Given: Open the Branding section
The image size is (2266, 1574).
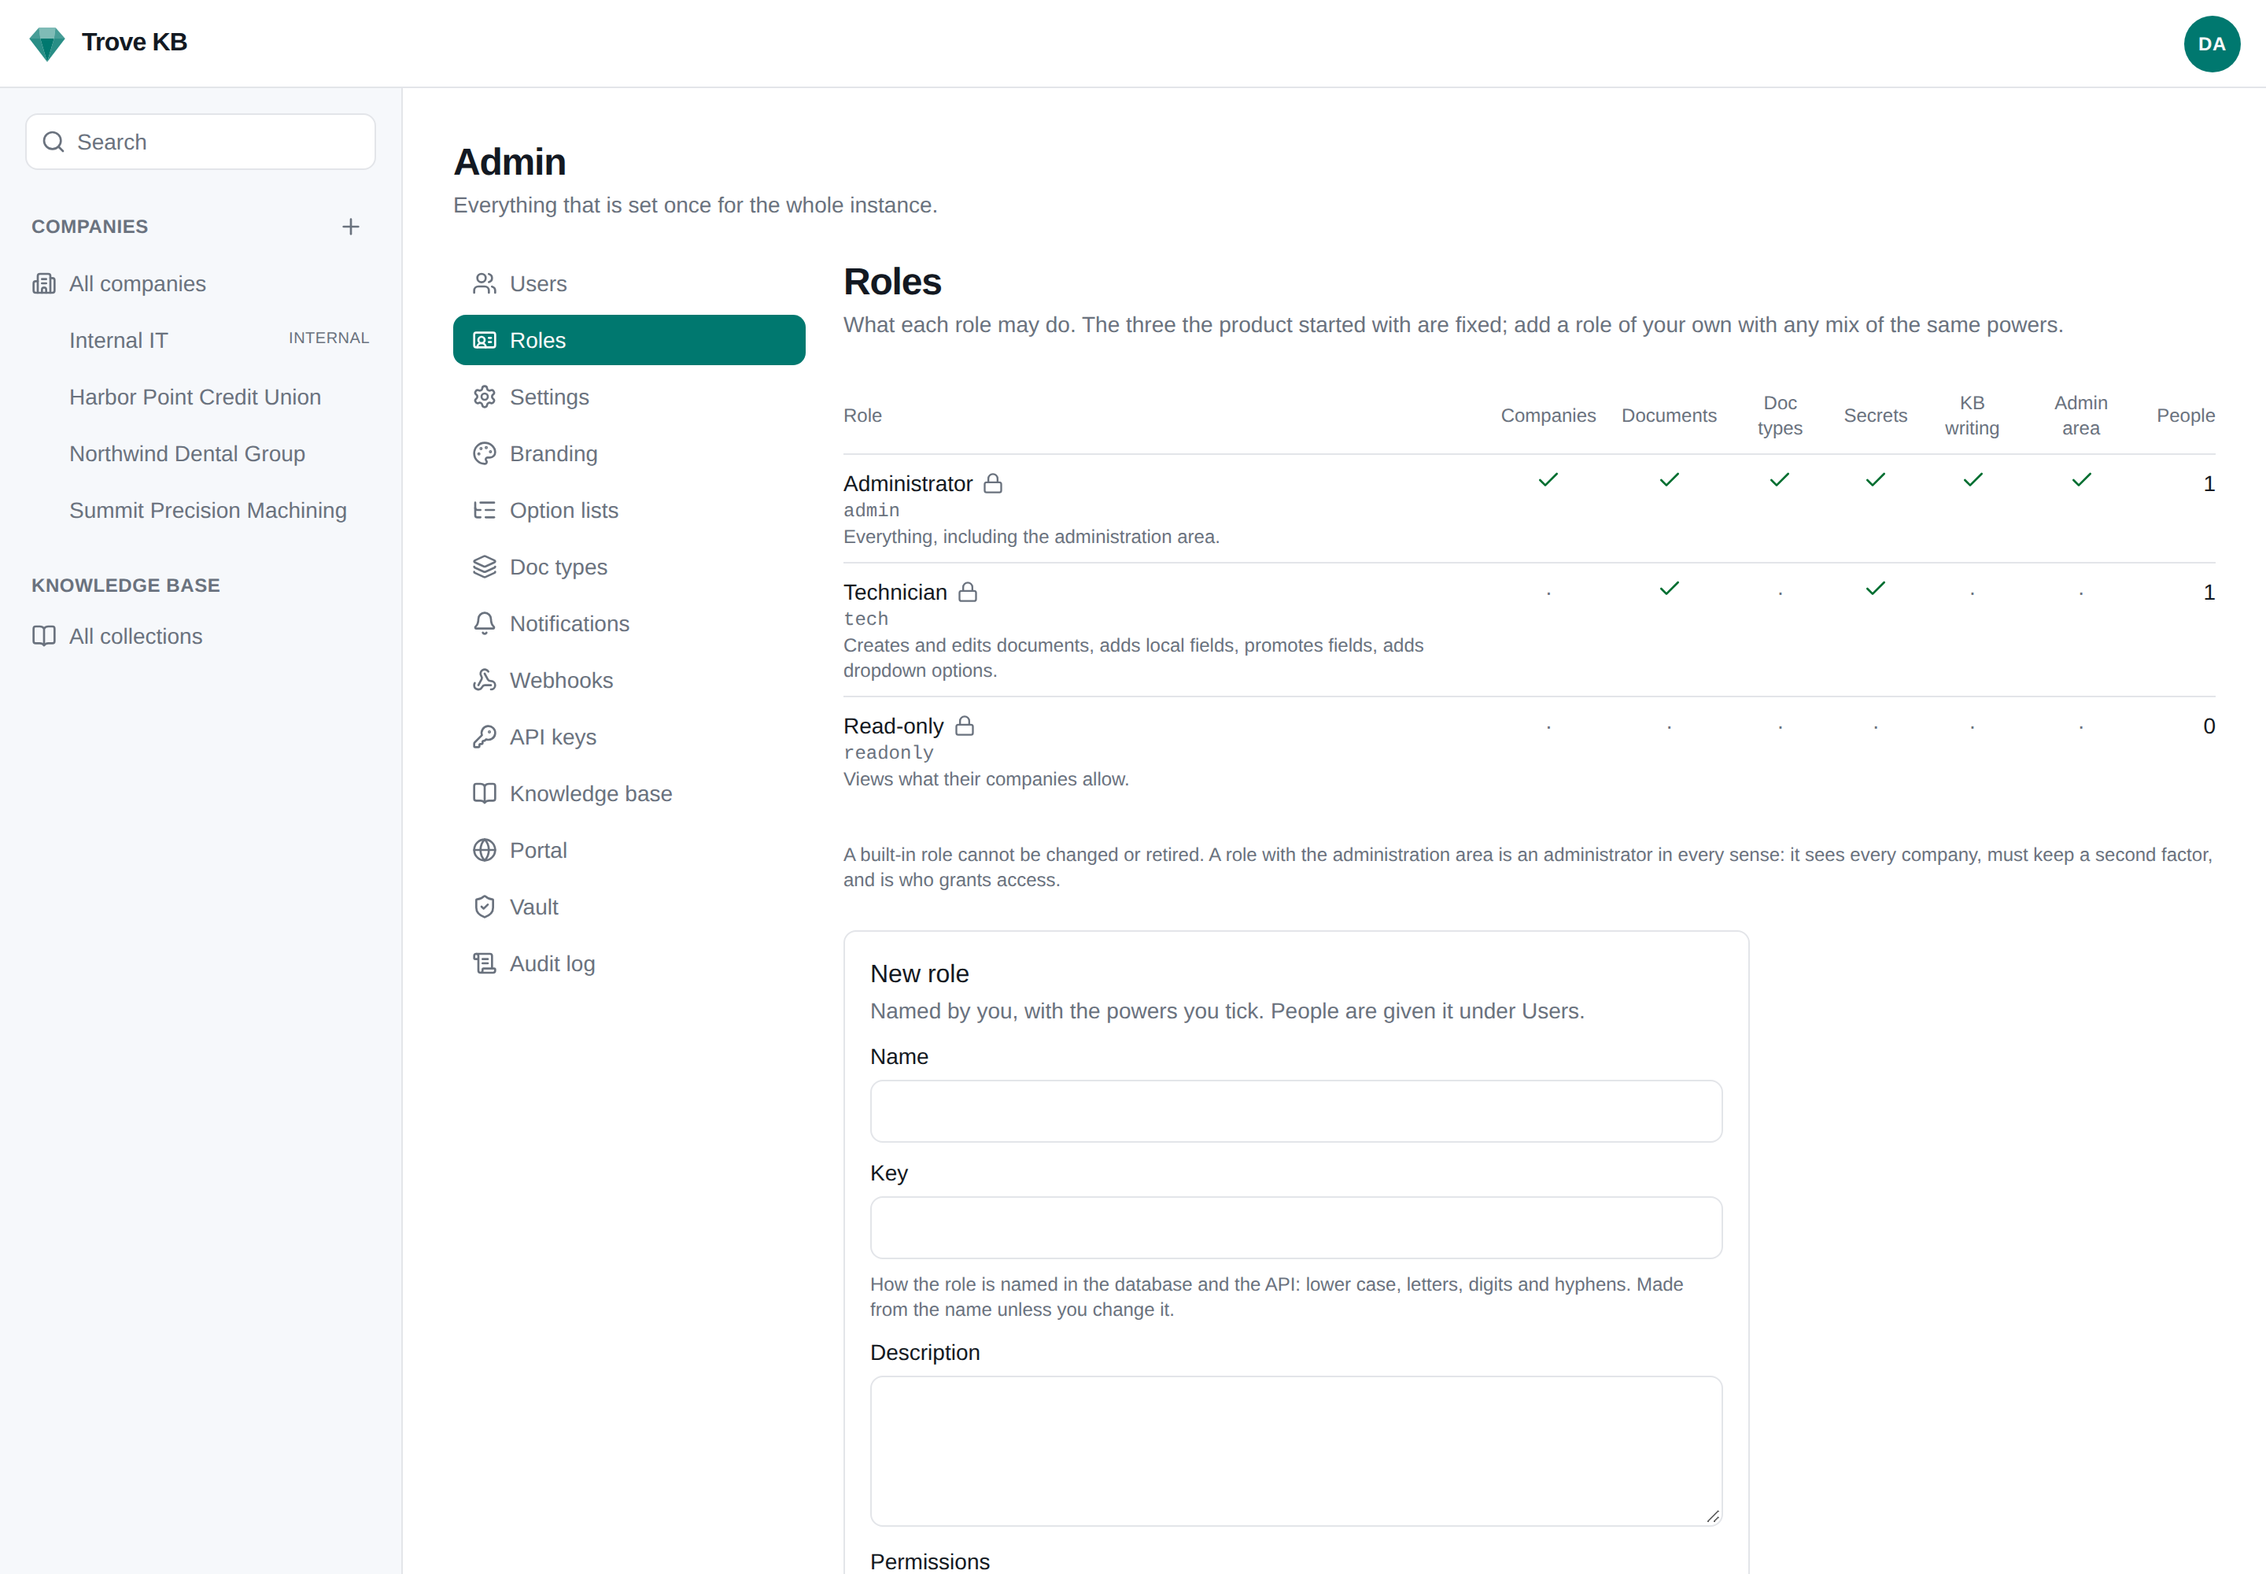Looking at the screenshot, I should click(629, 453).
